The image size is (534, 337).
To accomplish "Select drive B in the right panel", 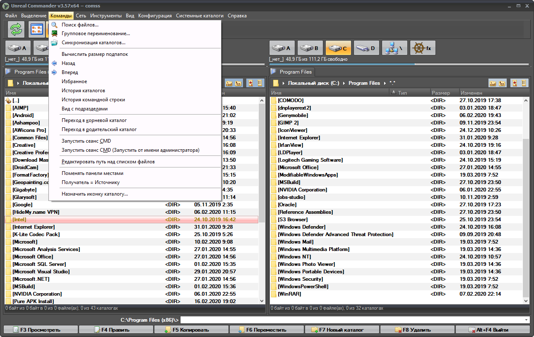I will click(310, 48).
